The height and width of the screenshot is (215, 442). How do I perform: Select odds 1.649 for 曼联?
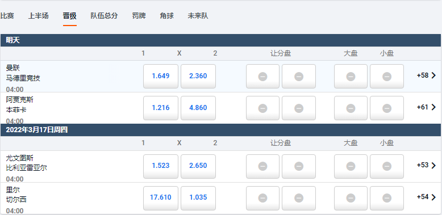click(161, 76)
